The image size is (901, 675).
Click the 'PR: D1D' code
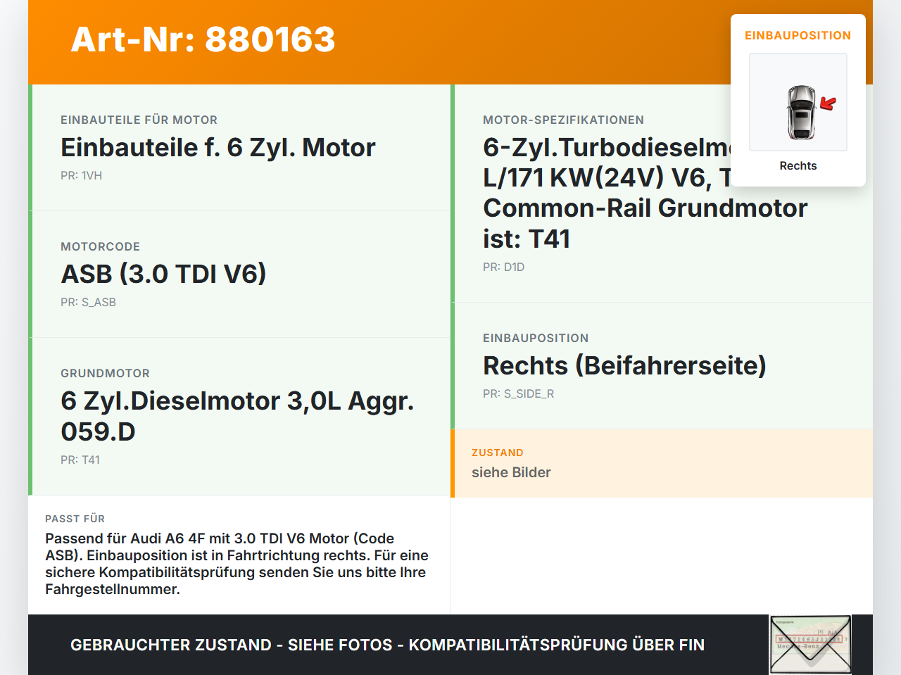click(x=504, y=267)
